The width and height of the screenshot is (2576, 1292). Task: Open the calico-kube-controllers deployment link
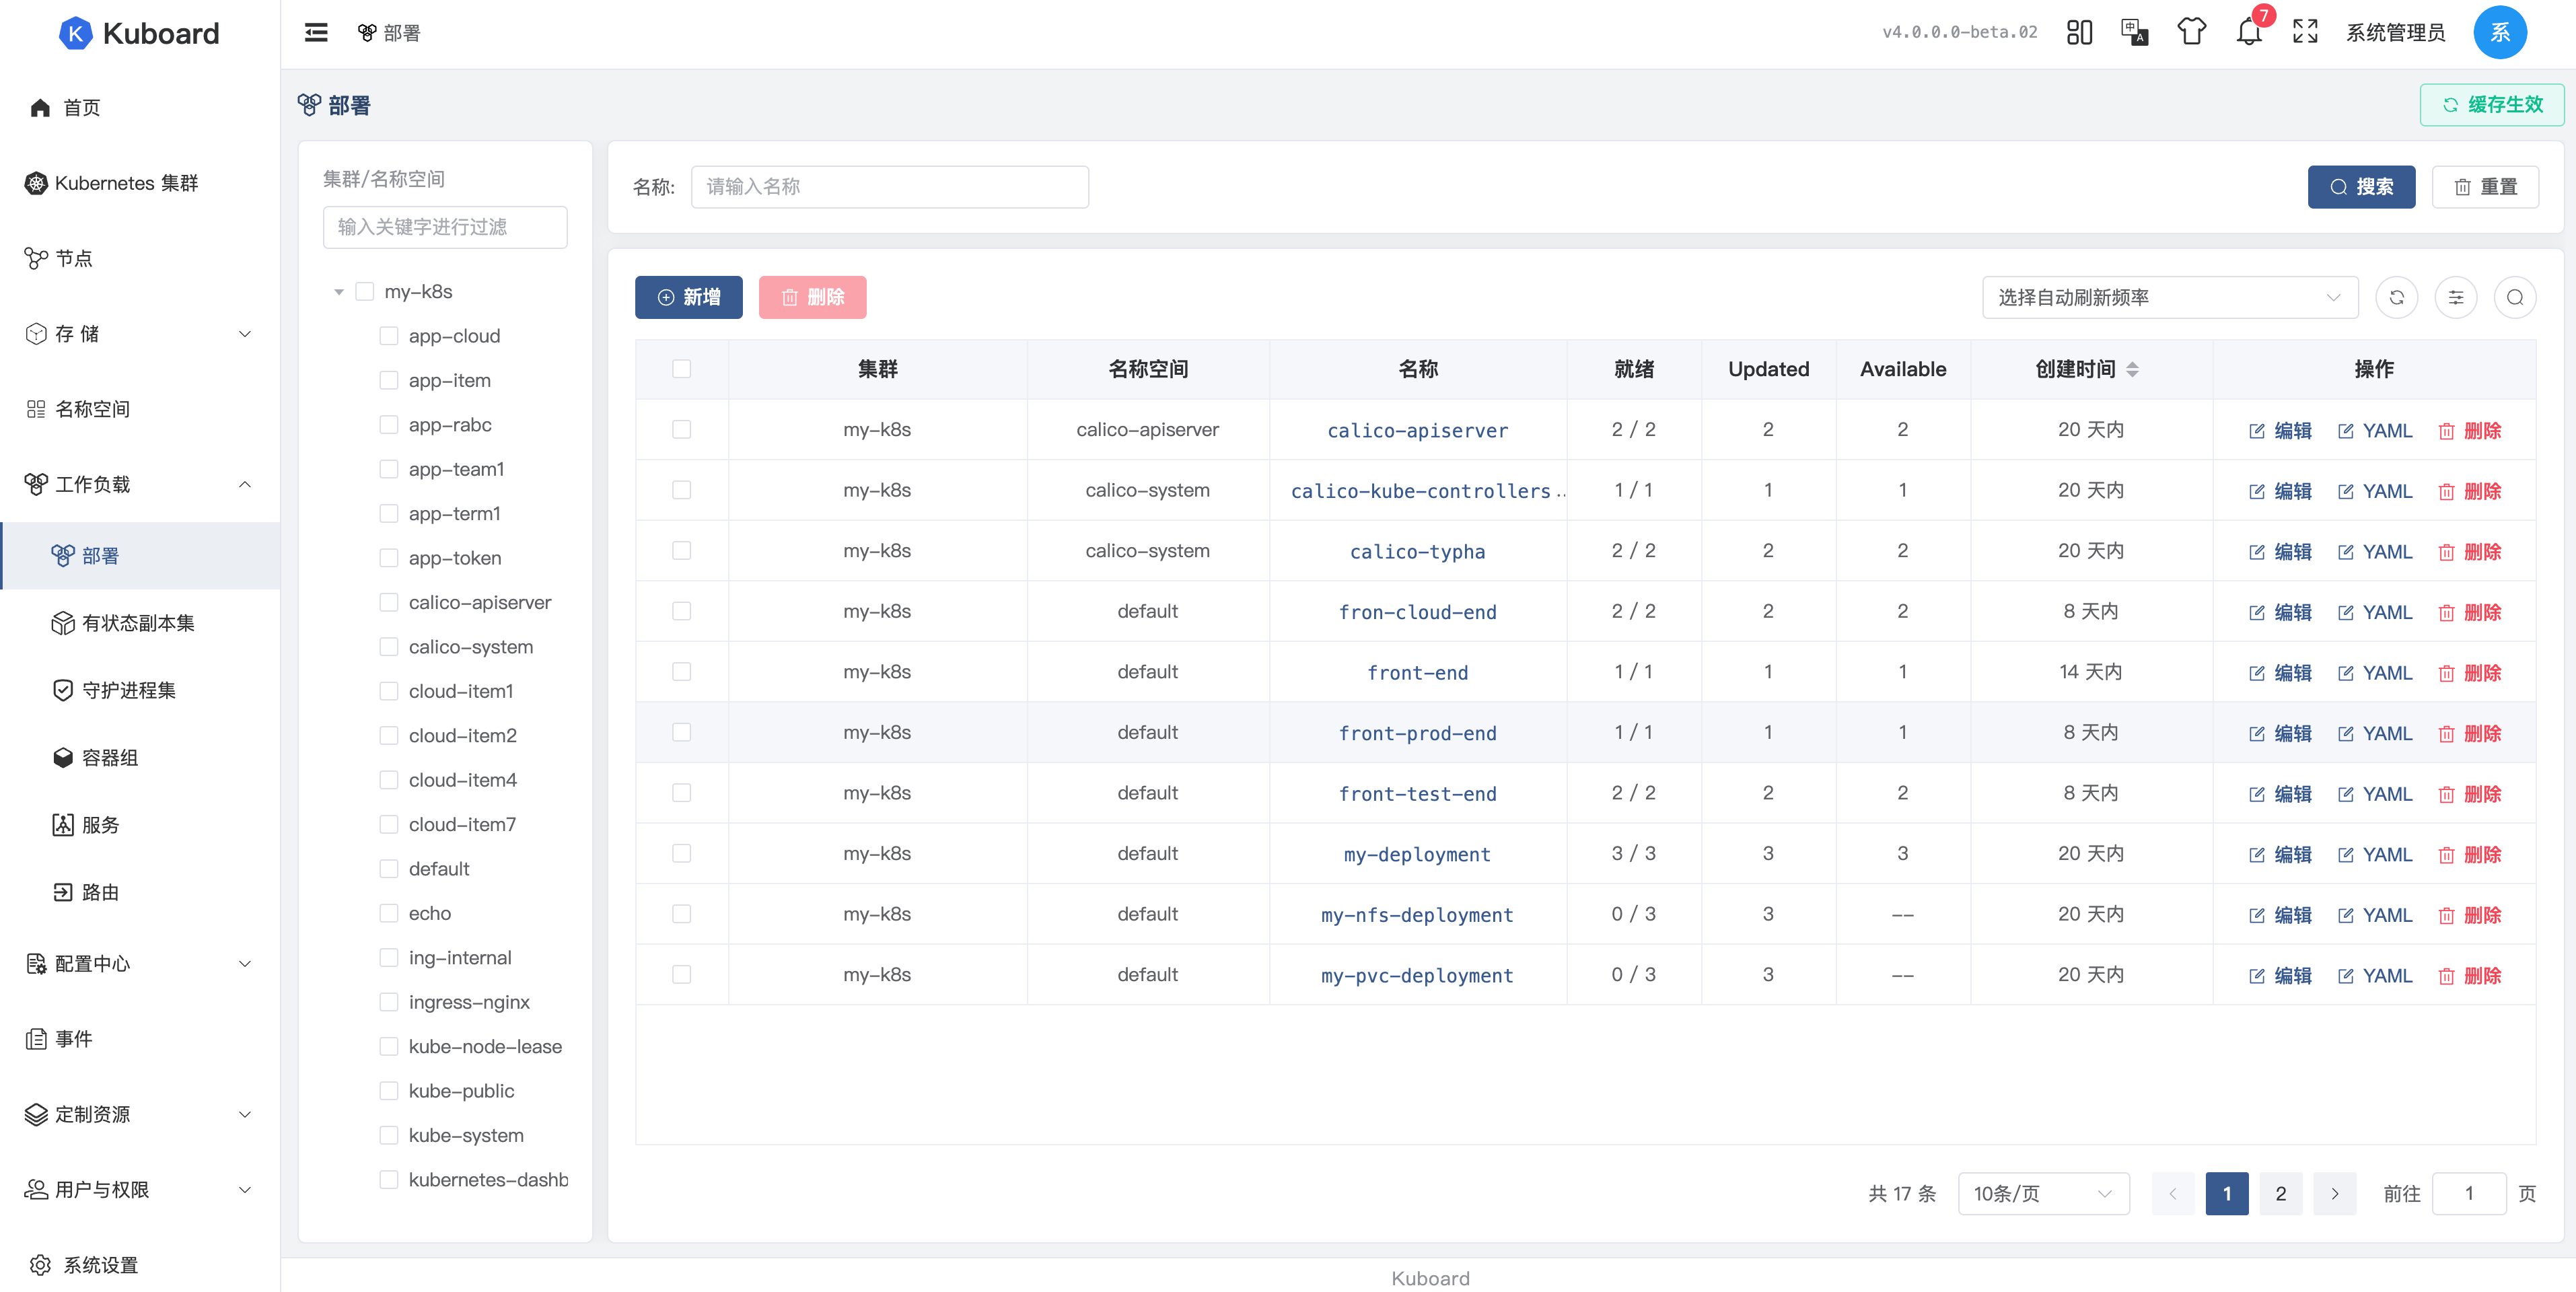click(x=1427, y=491)
